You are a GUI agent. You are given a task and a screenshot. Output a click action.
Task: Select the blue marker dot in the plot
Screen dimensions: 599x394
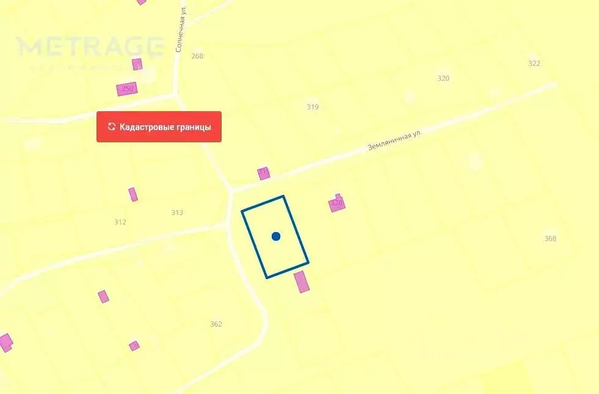tap(276, 236)
